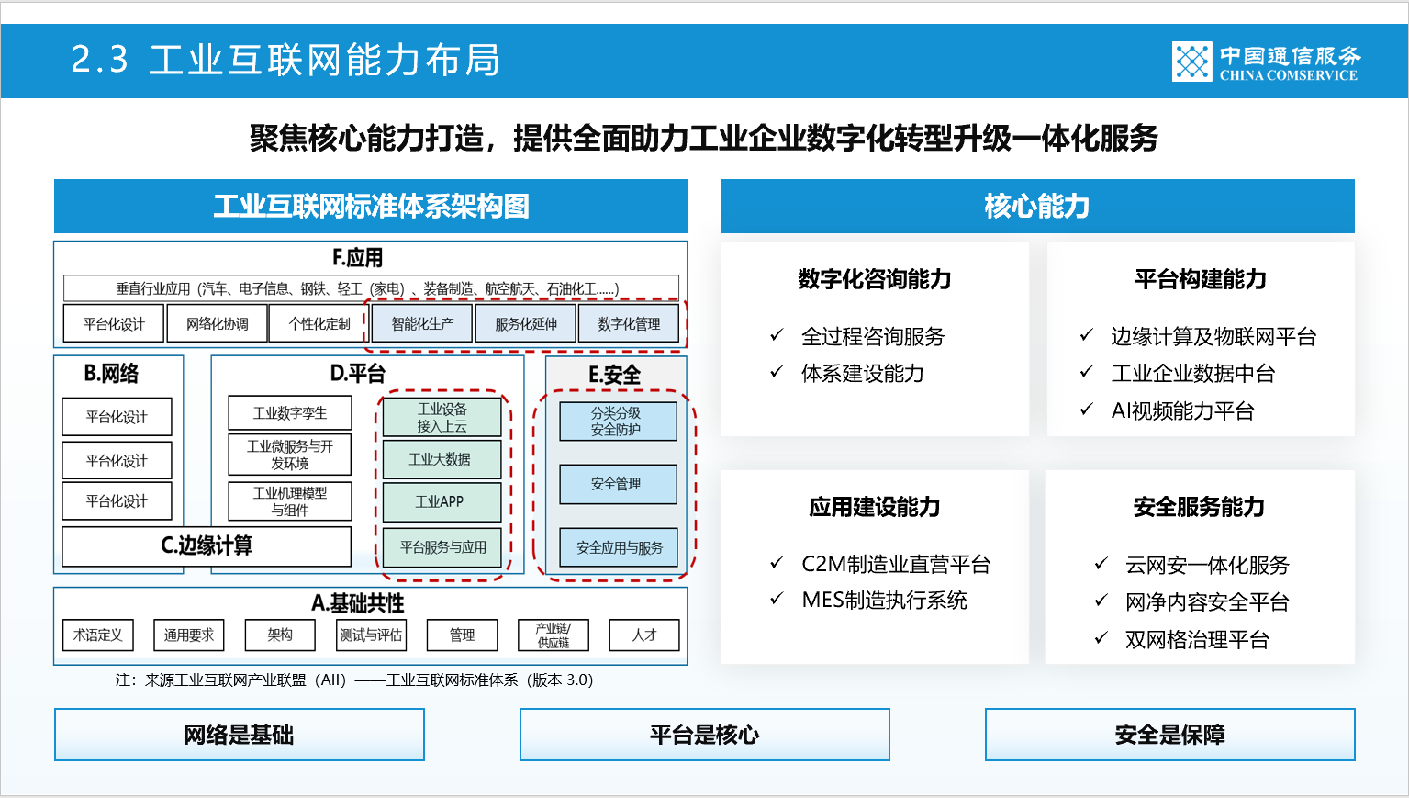The height and width of the screenshot is (798, 1409).
Task: Select the C2M制造业直营平台 bullet
Action: pos(896,564)
